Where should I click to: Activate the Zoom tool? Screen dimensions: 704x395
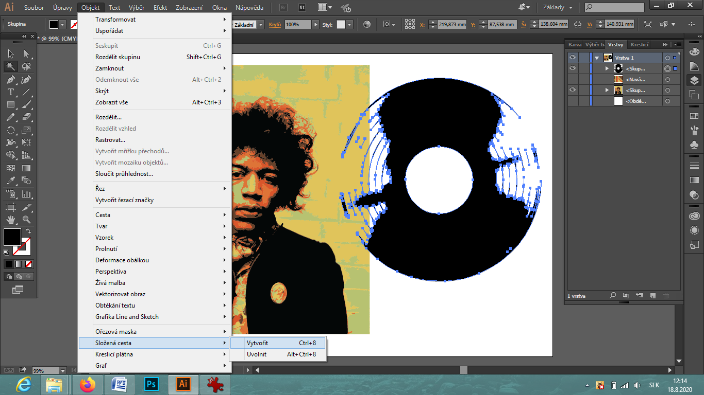tap(26, 220)
